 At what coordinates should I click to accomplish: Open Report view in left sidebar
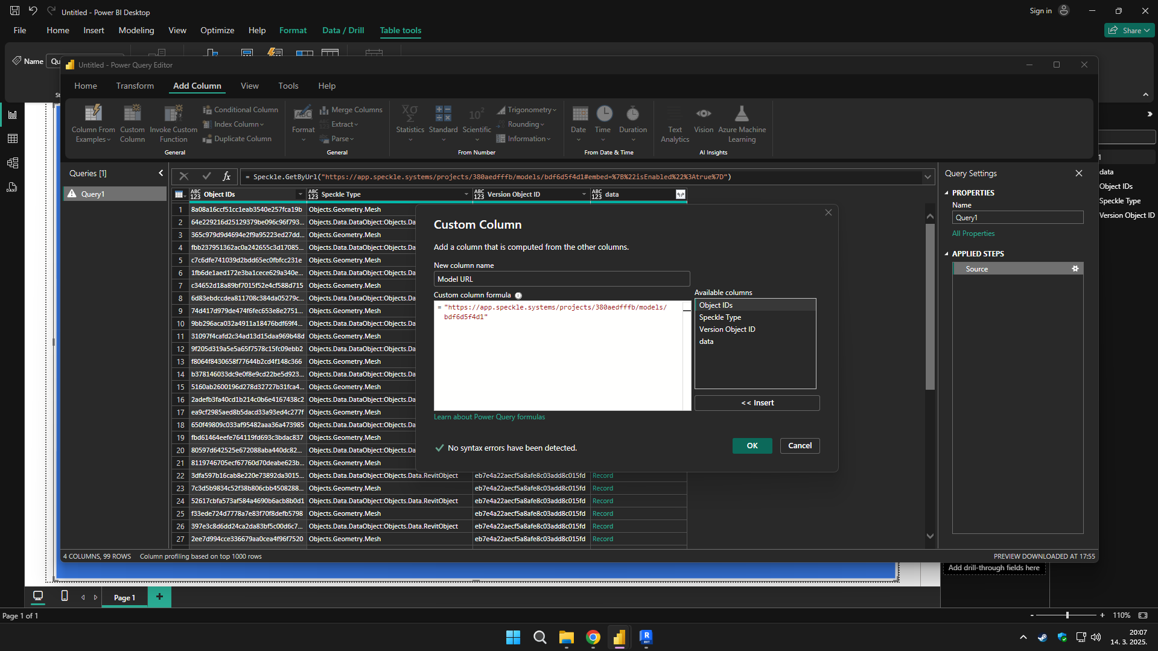point(12,115)
